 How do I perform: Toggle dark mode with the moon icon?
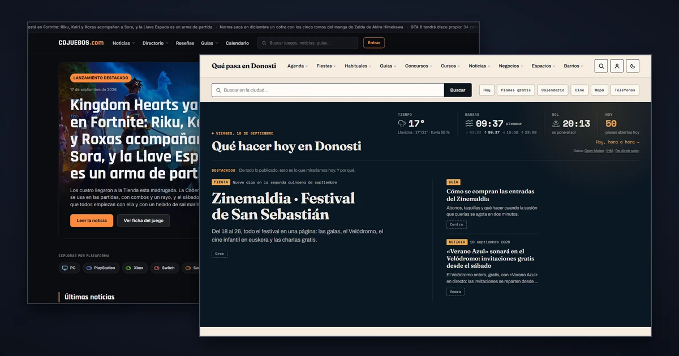(633, 66)
